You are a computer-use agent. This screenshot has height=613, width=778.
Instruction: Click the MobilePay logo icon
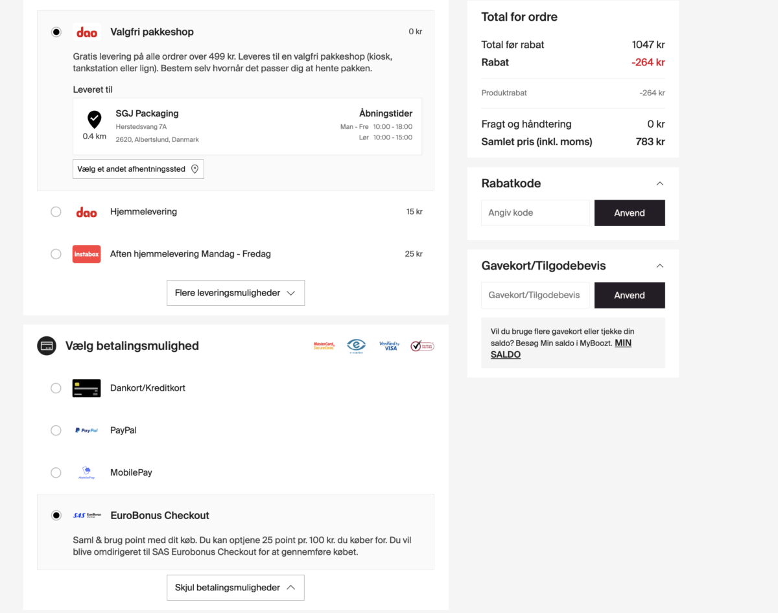(x=86, y=473)
